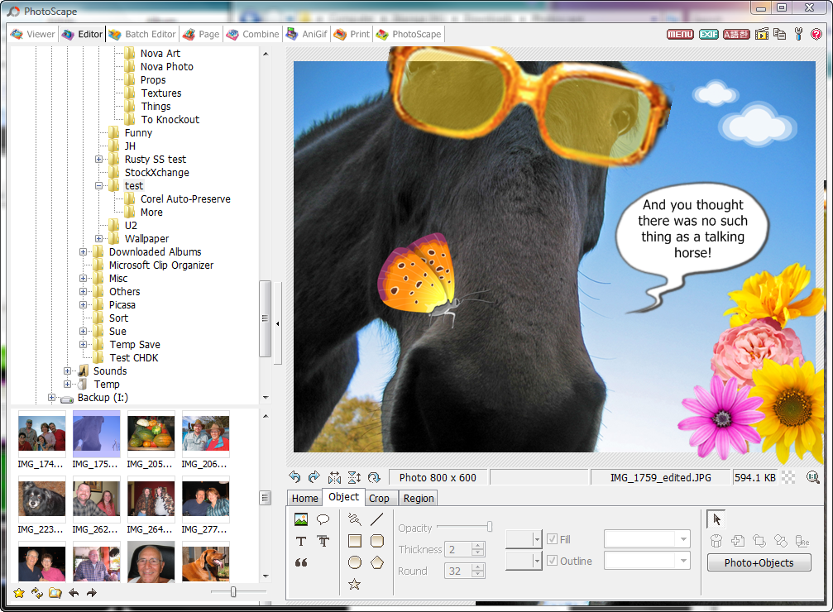This screenshot has height=612, width=833.
Task: Insert a photo object
Action: pos(301,519)
